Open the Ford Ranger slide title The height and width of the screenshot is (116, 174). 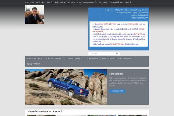pos(116,74)
